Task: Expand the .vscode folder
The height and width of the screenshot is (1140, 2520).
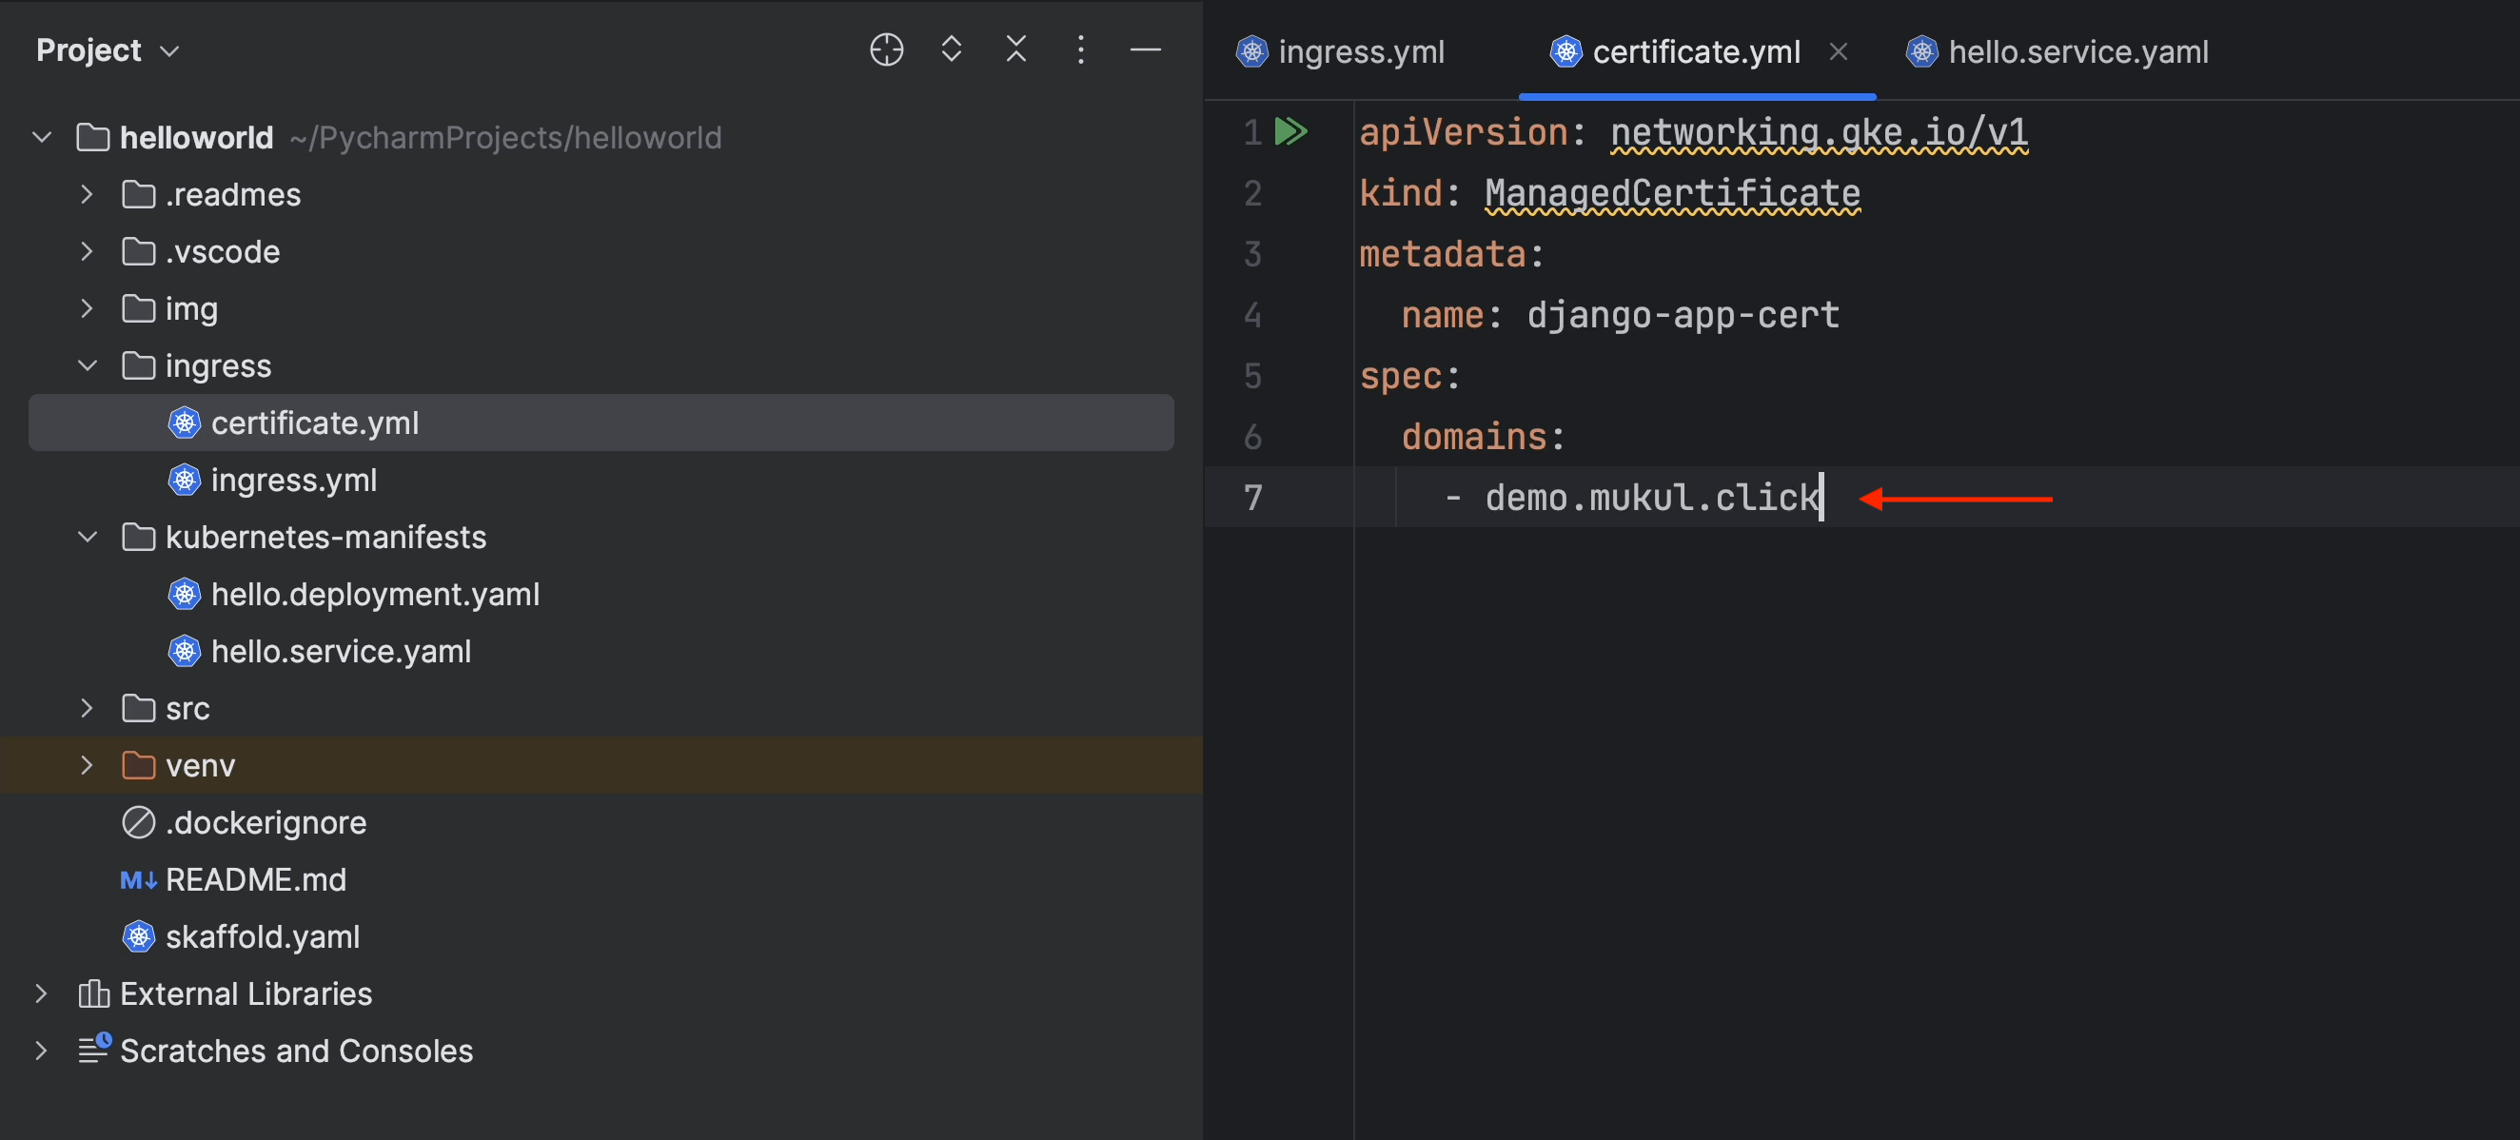Action: click(x=87, y=251)
